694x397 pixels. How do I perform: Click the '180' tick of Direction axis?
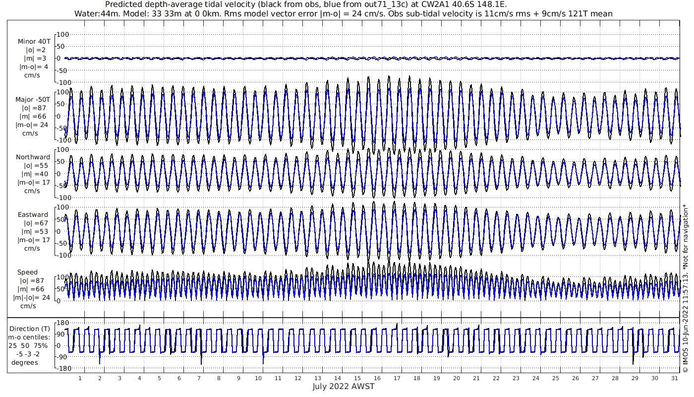pyautogui.click(x=62, y=323)
